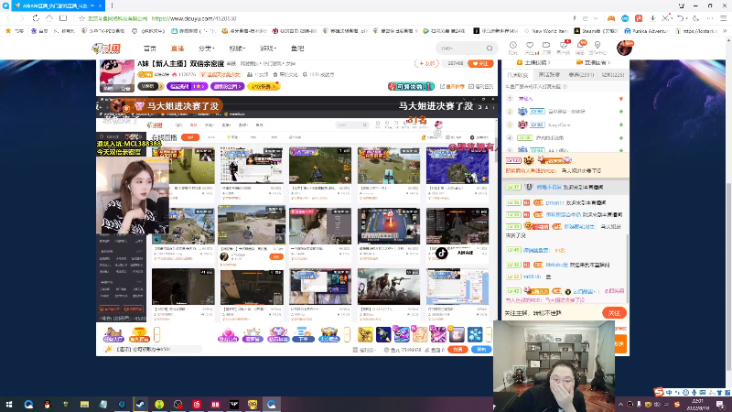Click the browser refresh icon
The width and height of the screenshot is (732, 412).
point(36,18)
